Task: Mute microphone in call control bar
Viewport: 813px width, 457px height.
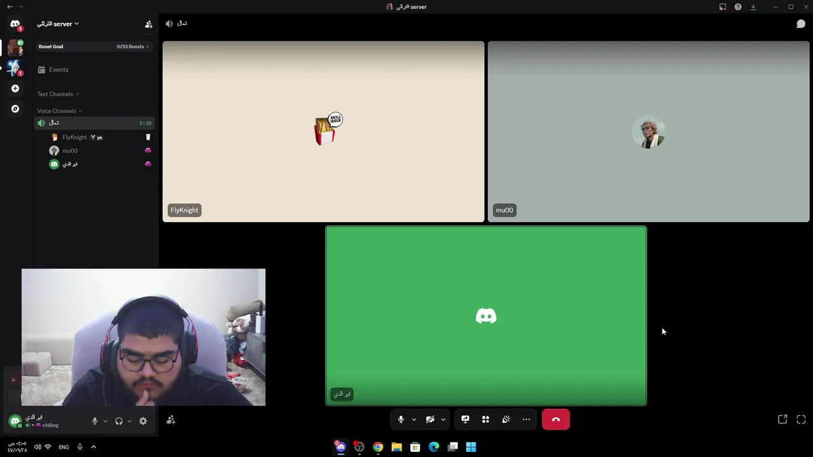Action: tap(401, 420)
